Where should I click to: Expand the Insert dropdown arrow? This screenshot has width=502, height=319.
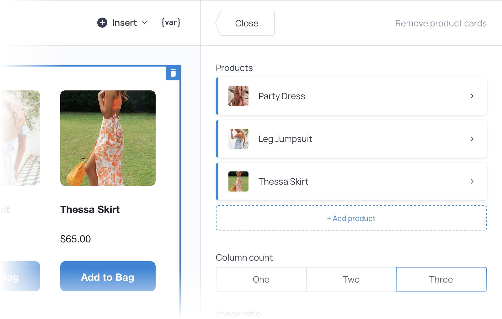(x=145, y=23)
